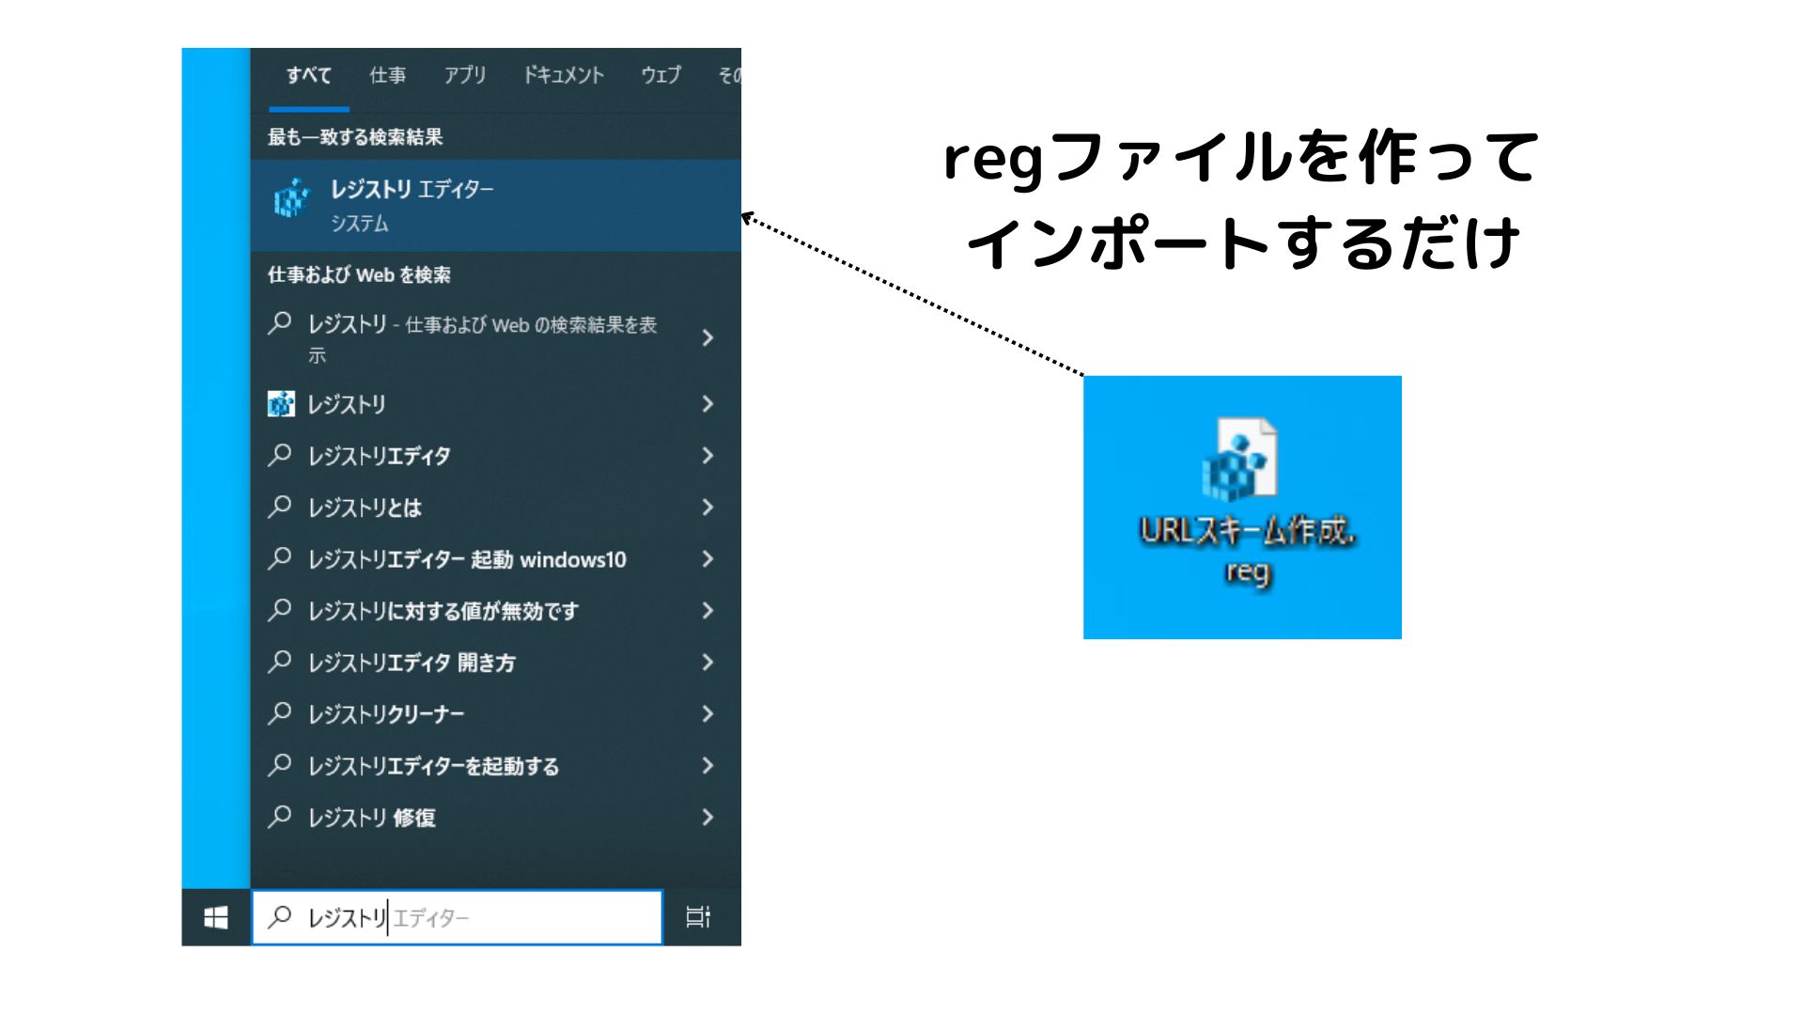Select the ウェブ search tab
Viewport: 1804px width, 1015px height.
tap(661, 75)
